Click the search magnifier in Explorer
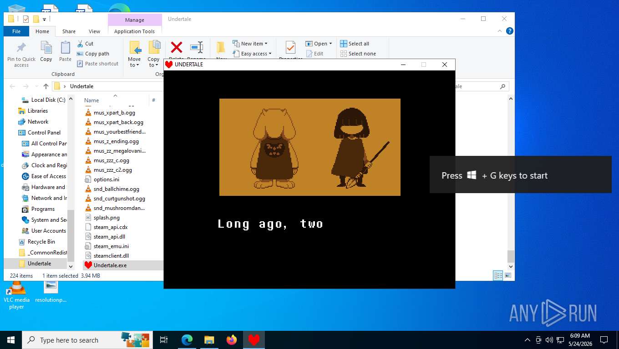 [x=502, y=86]
